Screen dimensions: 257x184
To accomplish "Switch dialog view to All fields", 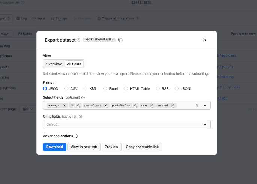I will pos(74,64).
